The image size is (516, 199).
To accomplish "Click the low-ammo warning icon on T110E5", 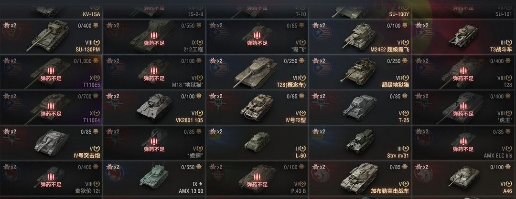I will 51,70.
